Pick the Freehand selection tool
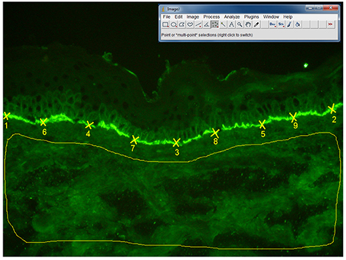 pos(190,24)
